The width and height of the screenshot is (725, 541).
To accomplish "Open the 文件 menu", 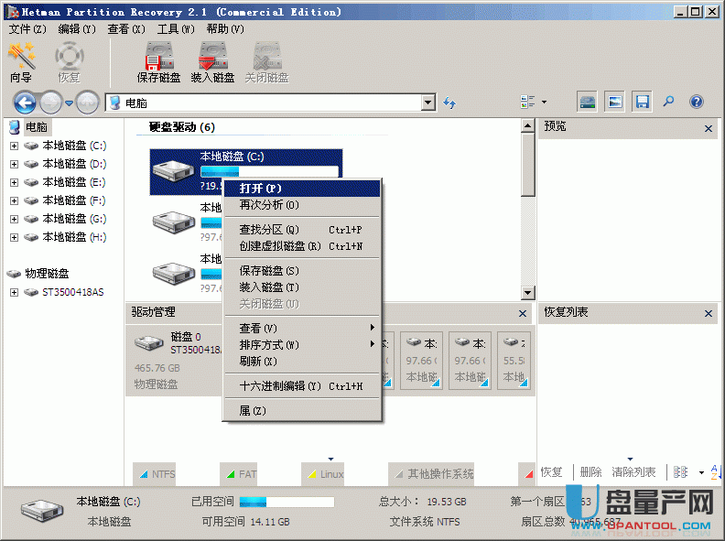I will [x=27, y=29].
